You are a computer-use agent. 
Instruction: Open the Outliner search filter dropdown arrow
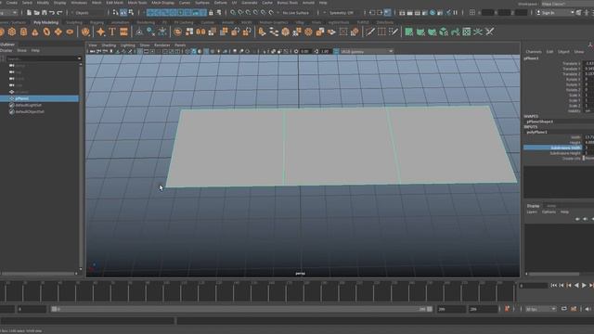click(79, 58)
